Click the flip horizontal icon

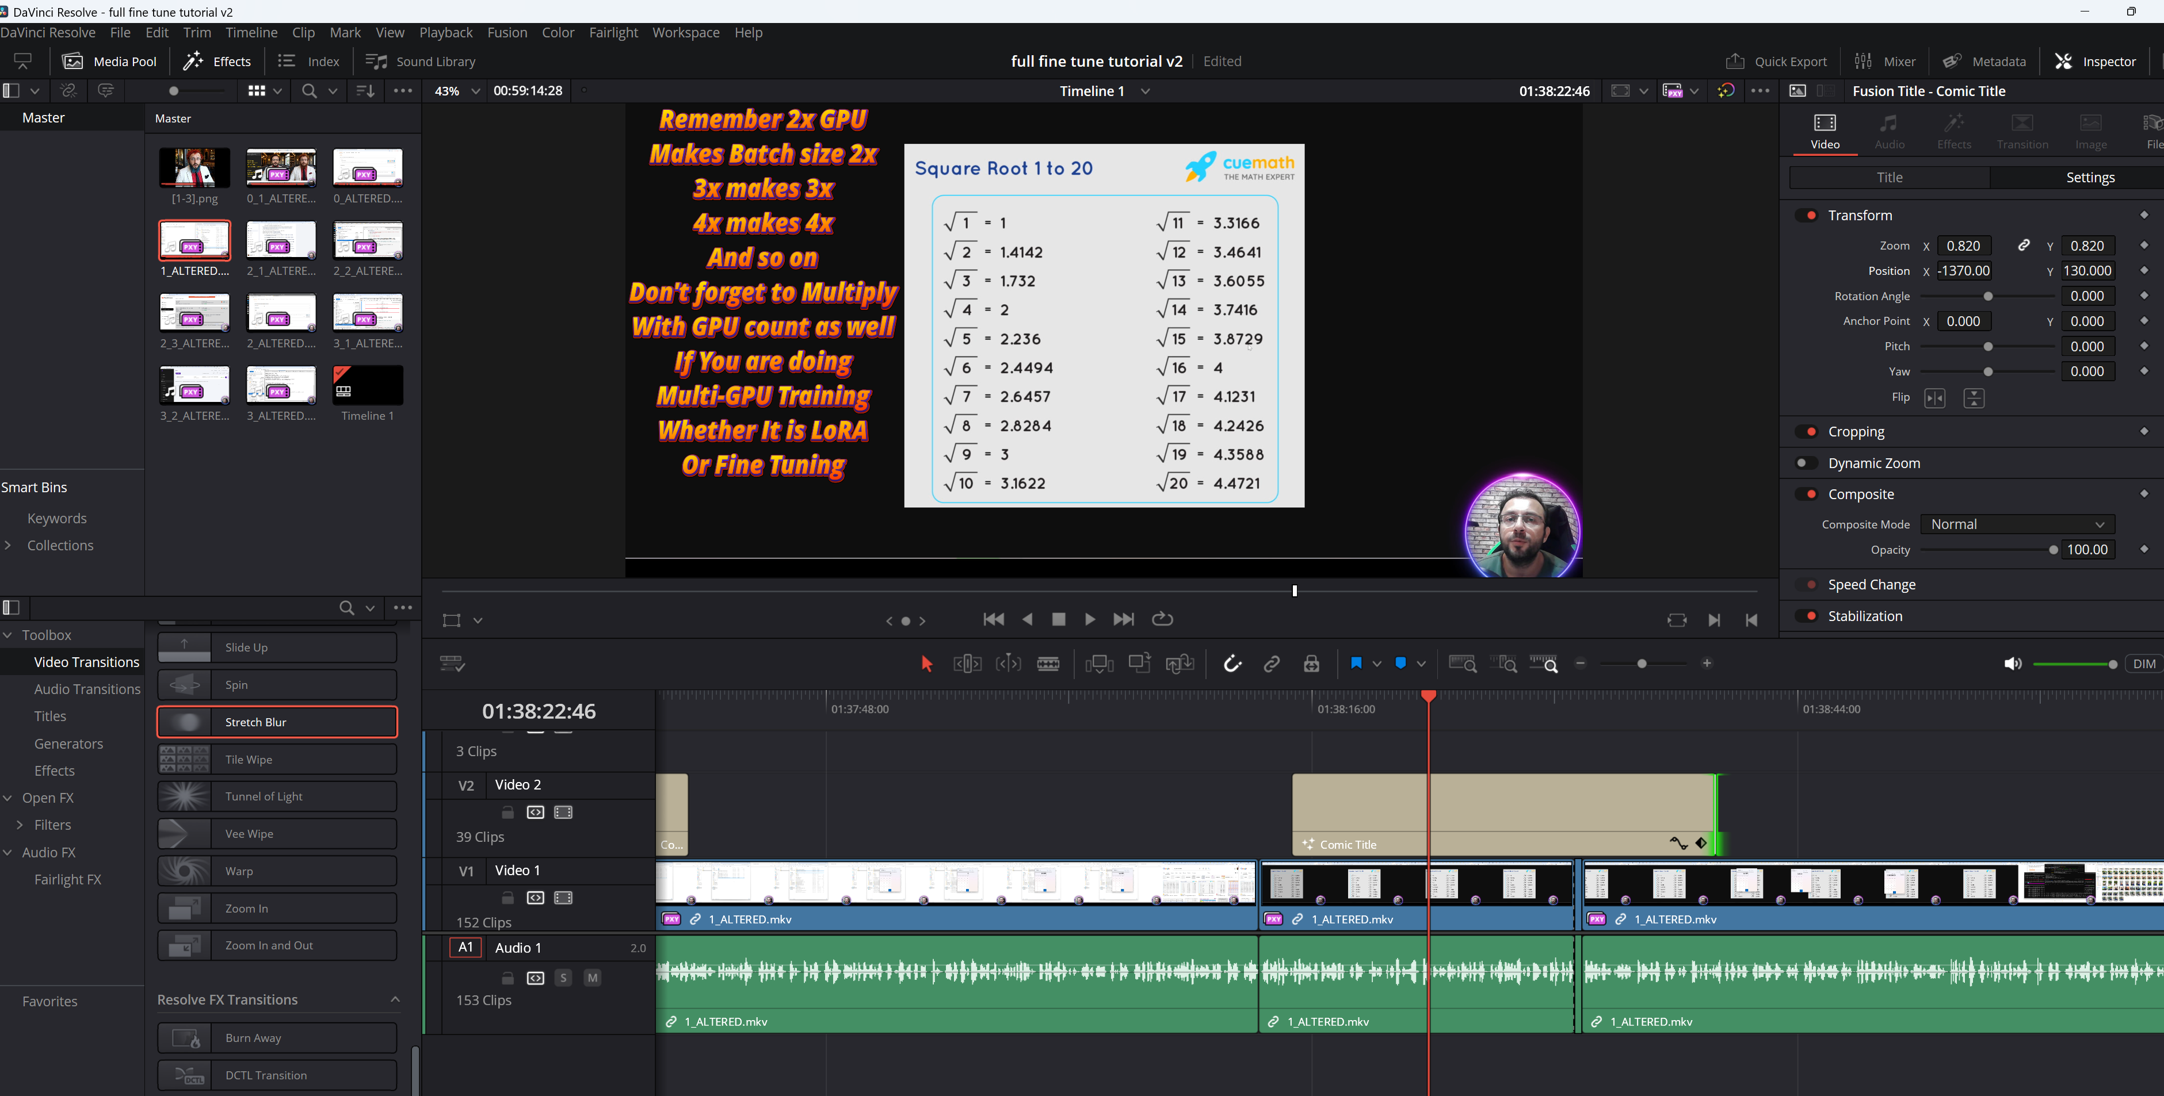pos(1934,398)
